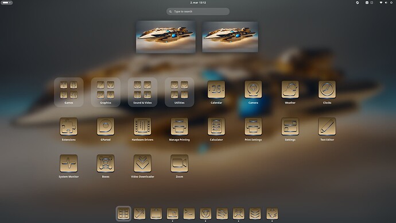Image resolution: width=396 pixels, height=223 pixels.
Task: Launch the Text Editor
Action: click(x=327, y=129)
